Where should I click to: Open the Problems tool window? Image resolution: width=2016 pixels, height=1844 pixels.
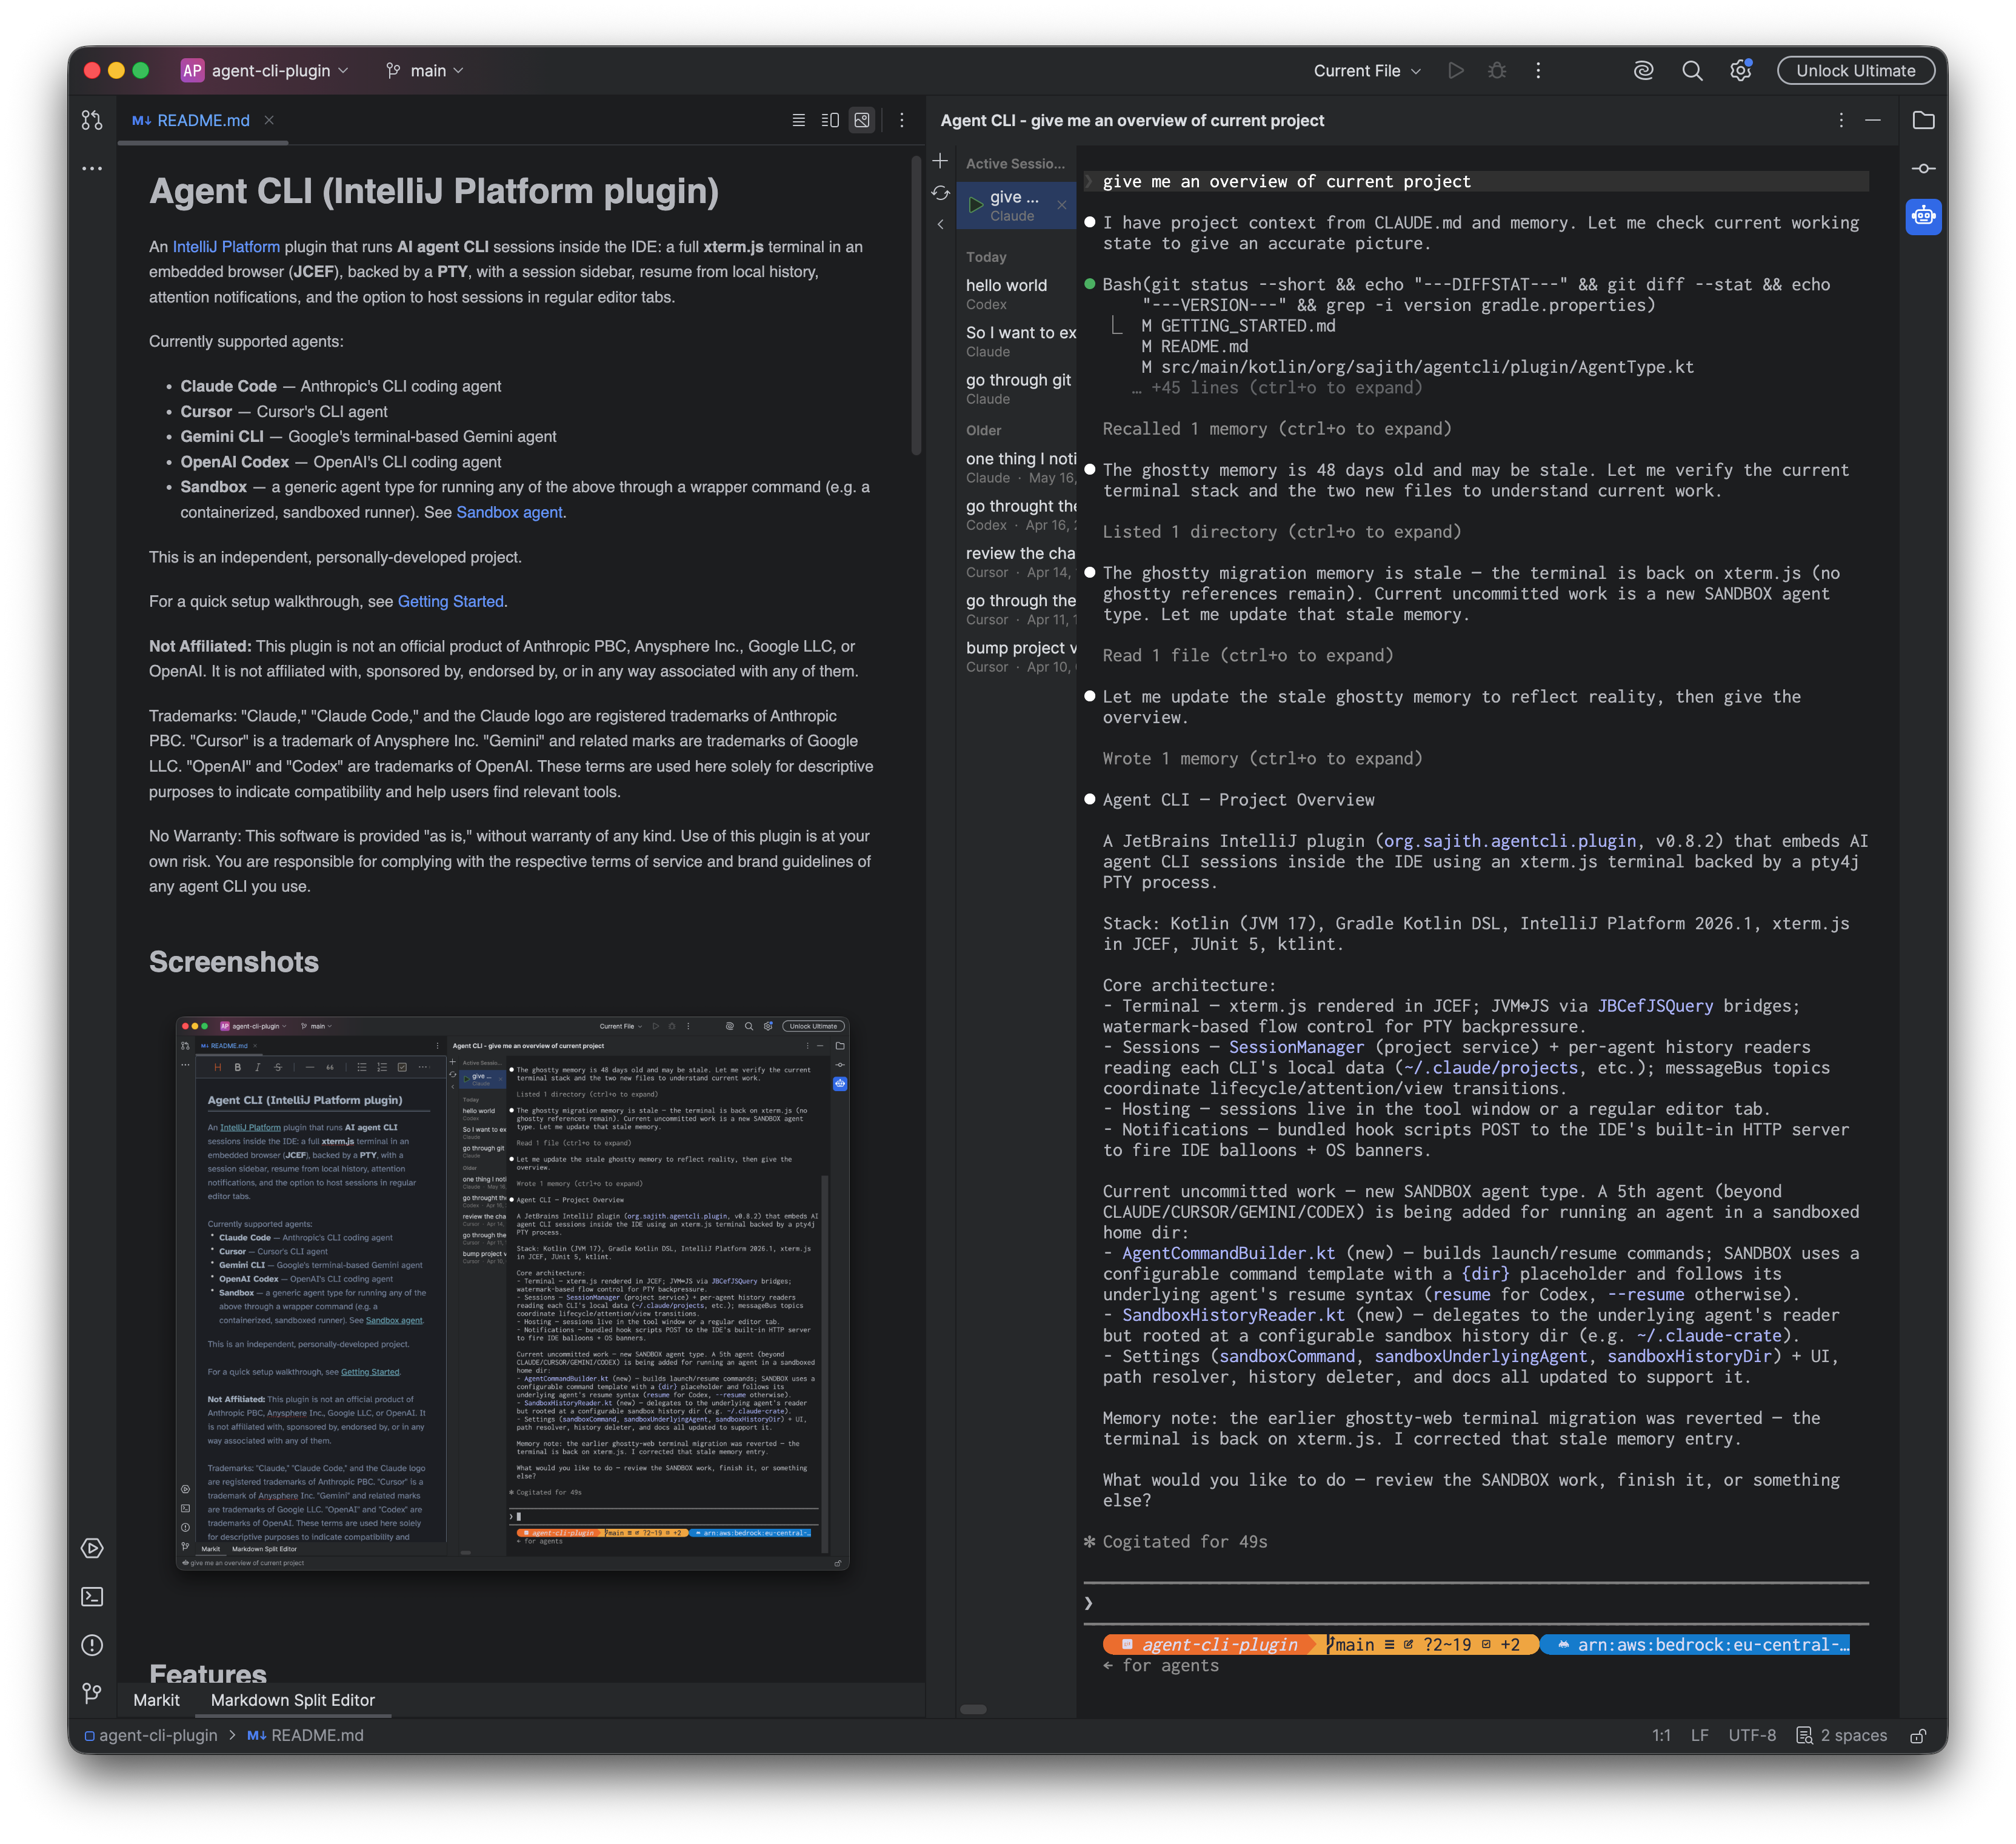pyautogui.click(x=92, y=1645)
